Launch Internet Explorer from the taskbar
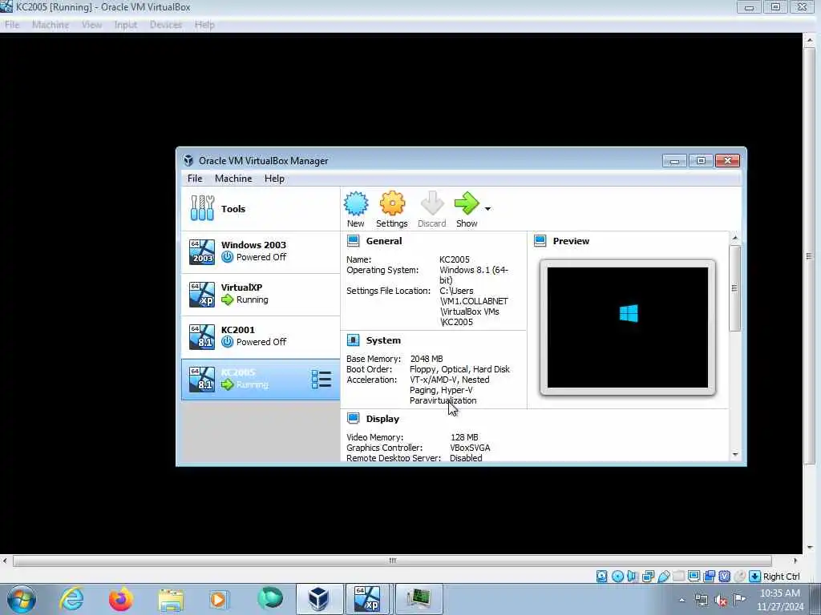The image size is (821, 615). coord(71,599)
